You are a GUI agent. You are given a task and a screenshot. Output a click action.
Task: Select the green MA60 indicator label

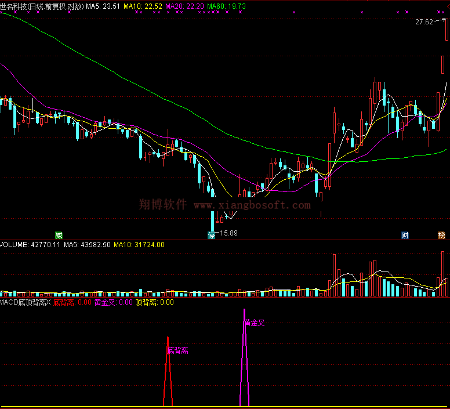226,6
